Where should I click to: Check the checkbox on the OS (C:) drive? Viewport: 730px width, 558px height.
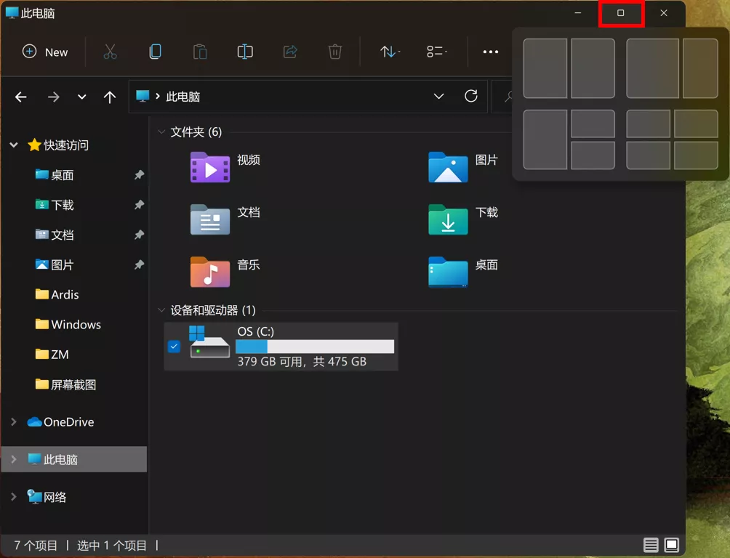(x=174, y=347)
